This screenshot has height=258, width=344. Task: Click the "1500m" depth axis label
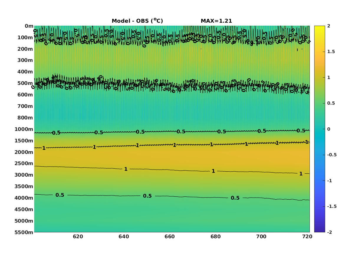(24, 141)
